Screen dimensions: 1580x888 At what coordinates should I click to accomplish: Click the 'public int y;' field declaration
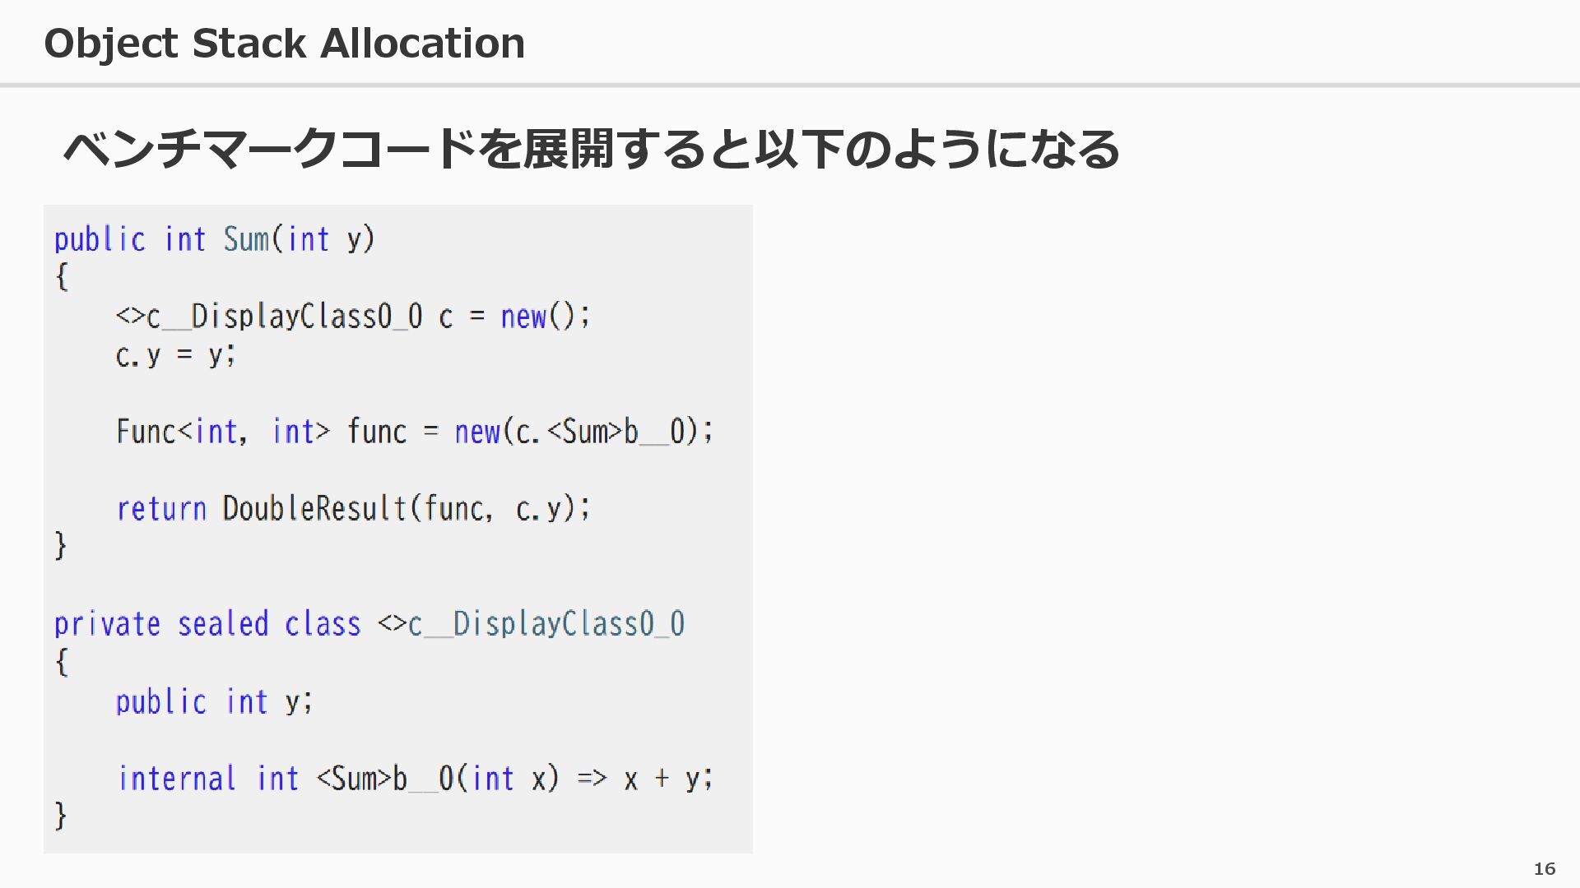(x=214, y=701)
